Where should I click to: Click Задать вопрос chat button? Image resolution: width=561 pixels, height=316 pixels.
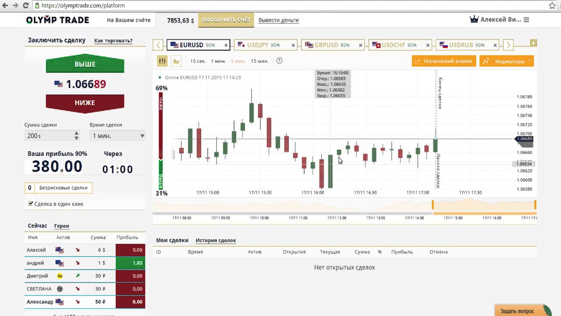[523, 311]
